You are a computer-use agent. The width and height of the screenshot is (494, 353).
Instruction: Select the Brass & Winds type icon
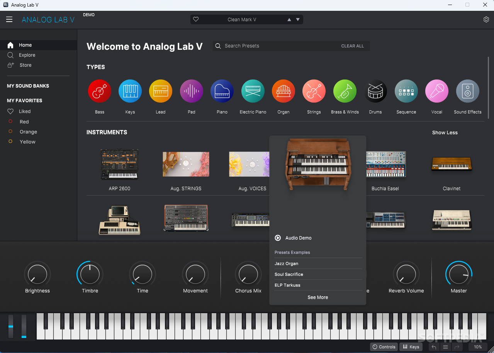[x=345, y=91]
